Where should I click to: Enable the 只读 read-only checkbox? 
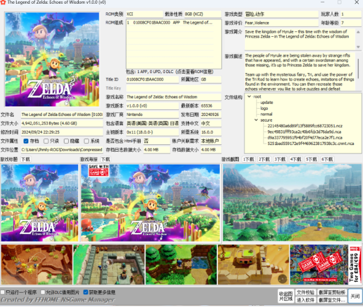46,141
